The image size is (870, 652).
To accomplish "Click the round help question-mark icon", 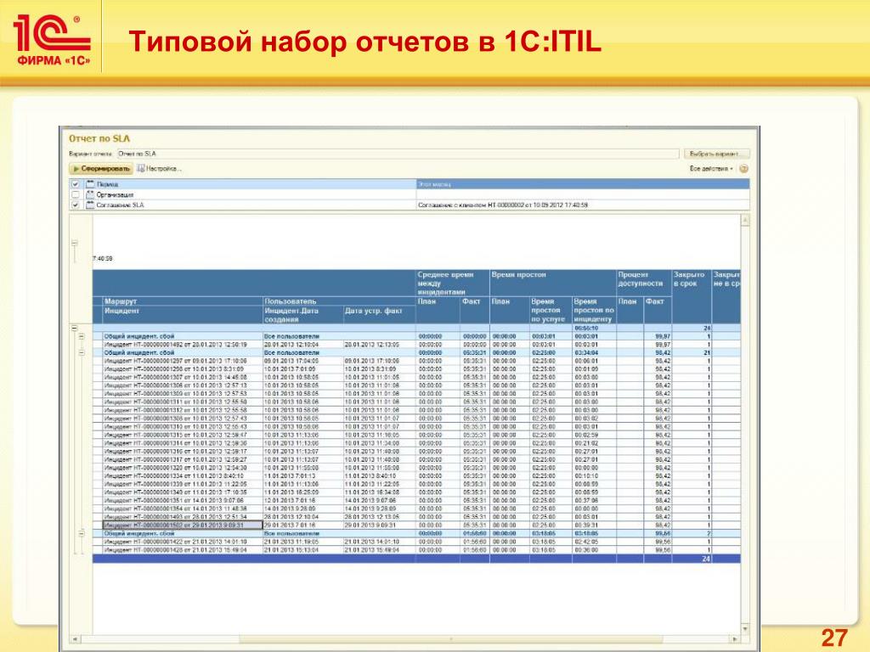I will click(x=744, y=169).
